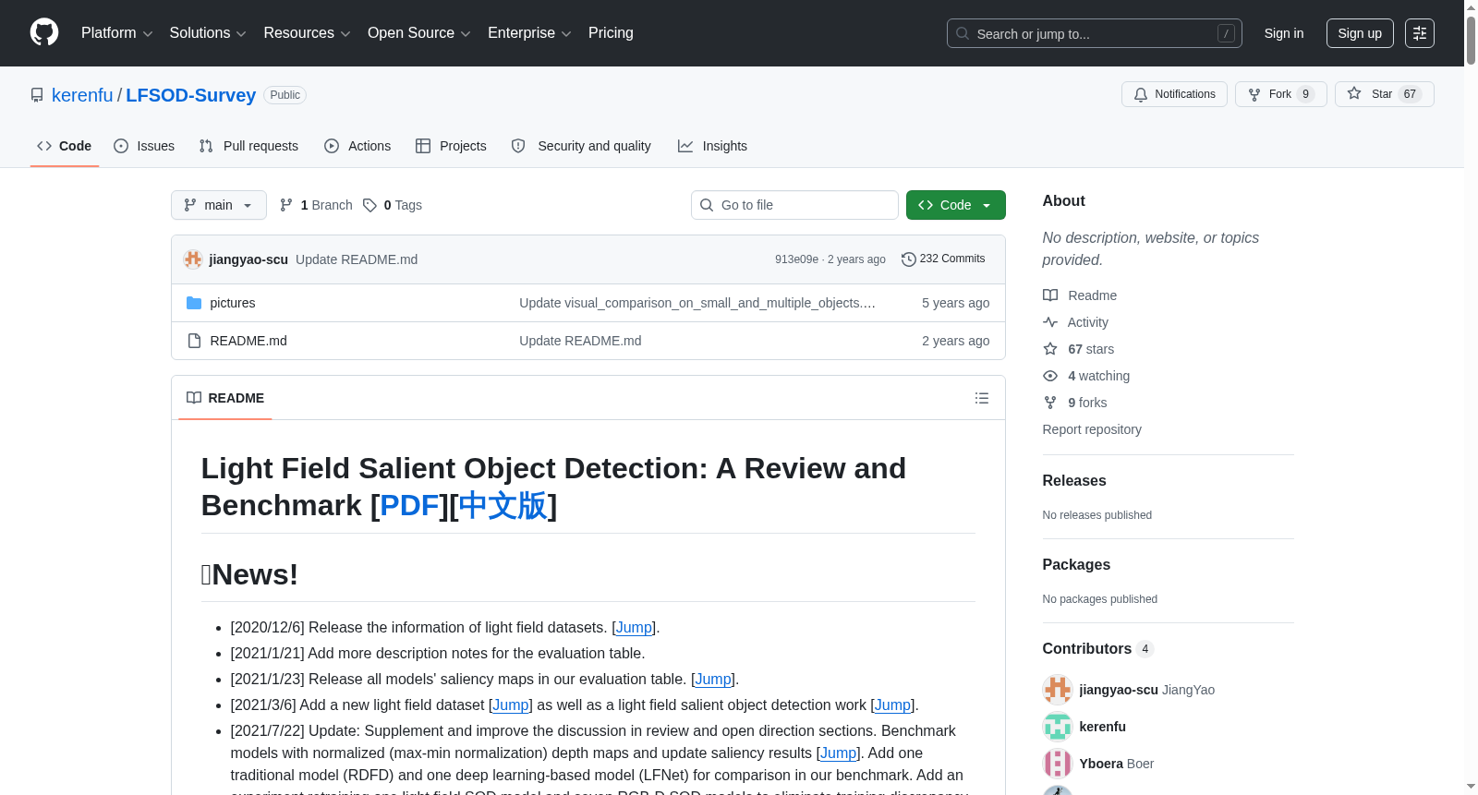This screenshot has height=795, width=1478.
Task: Open the main branch dropdown
Action: pyautogui.click(x=219, y=205)
